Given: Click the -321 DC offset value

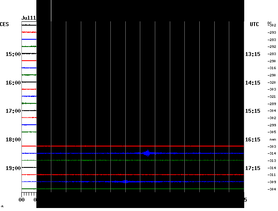Looking at the screenshot, I should point(272,97).
